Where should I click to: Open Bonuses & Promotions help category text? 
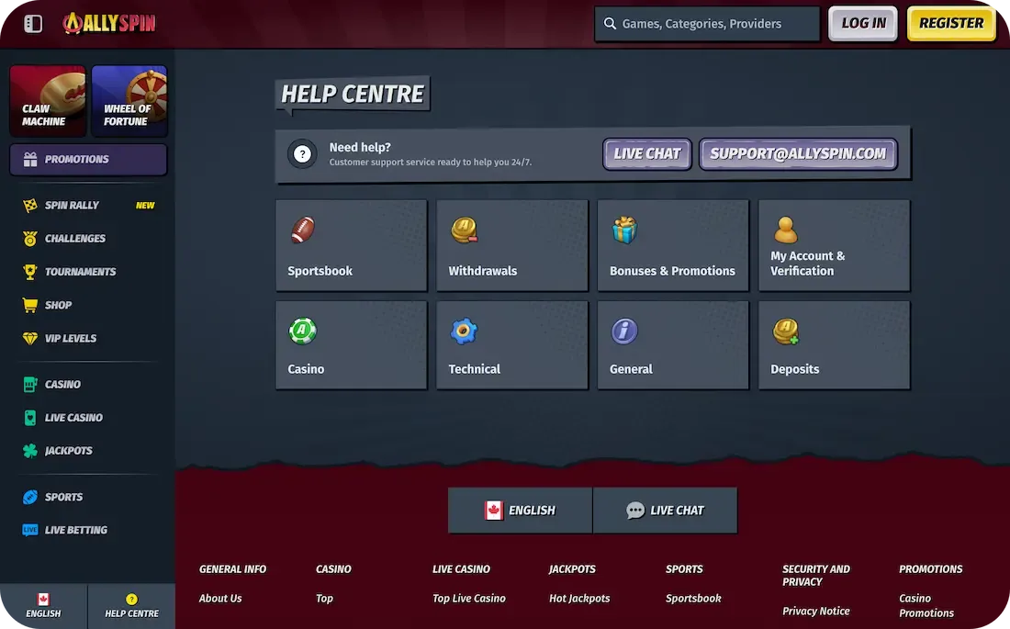click(672, 271)
